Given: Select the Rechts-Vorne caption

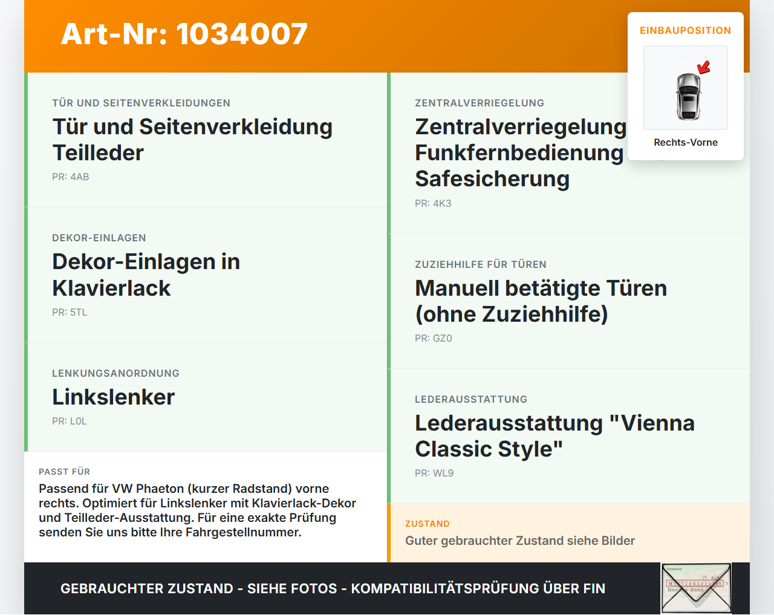Looking at the screenshot, I should click(686, 142).
